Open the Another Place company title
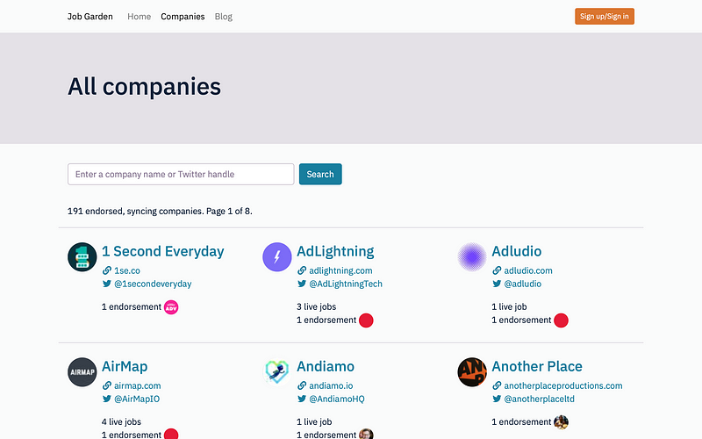Screen dimensions: 702x439 537,366
